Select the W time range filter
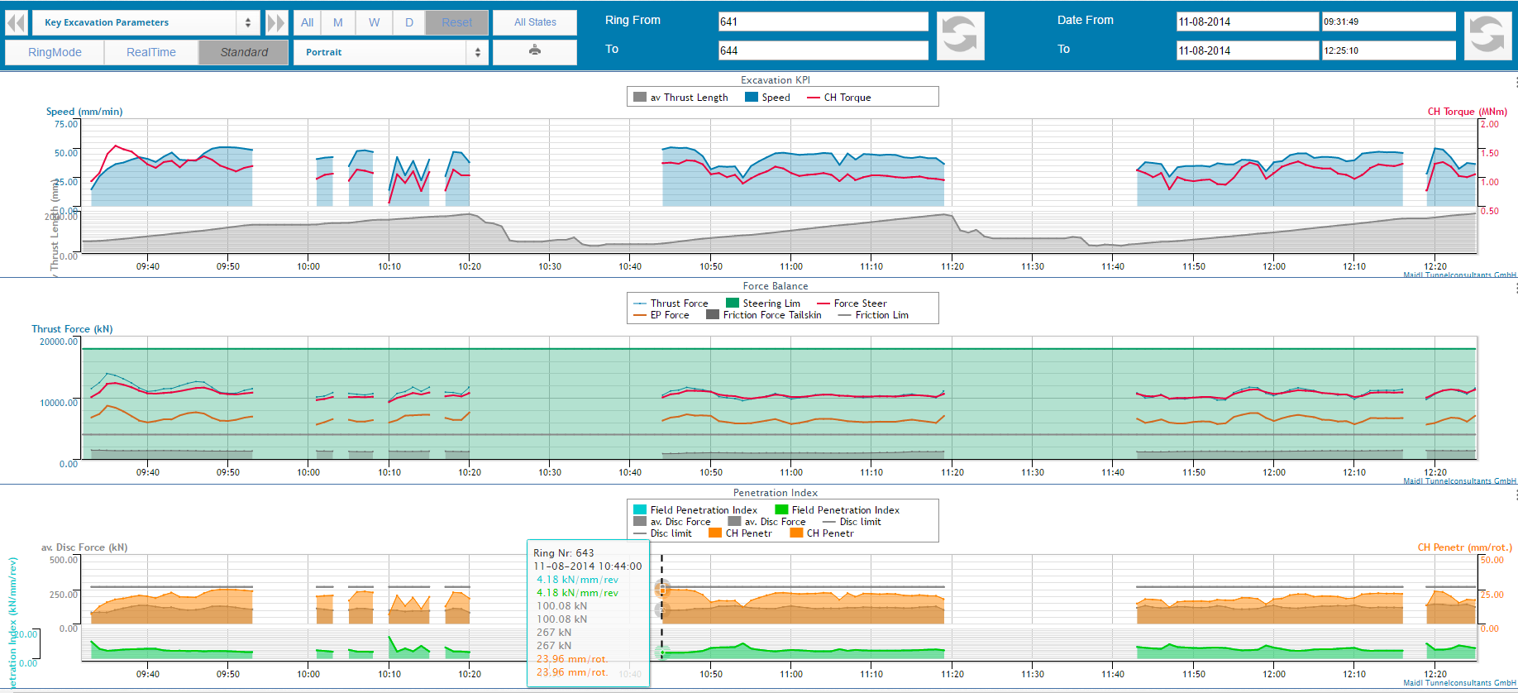Image resolution: width=1518 pixels, height=693 pixels. coord(374,22)
